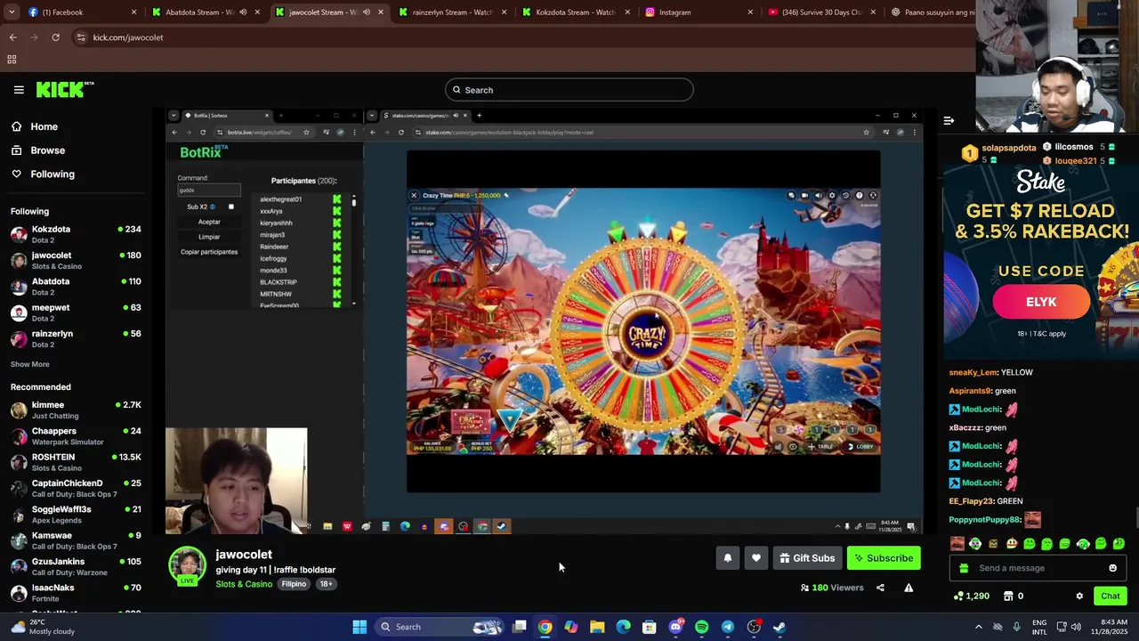Viewport: 1139px width, 641px height.
Task: Switch to the rainzerlyn Stream tab
Action: pyautogui.click(x=451, y=12)
